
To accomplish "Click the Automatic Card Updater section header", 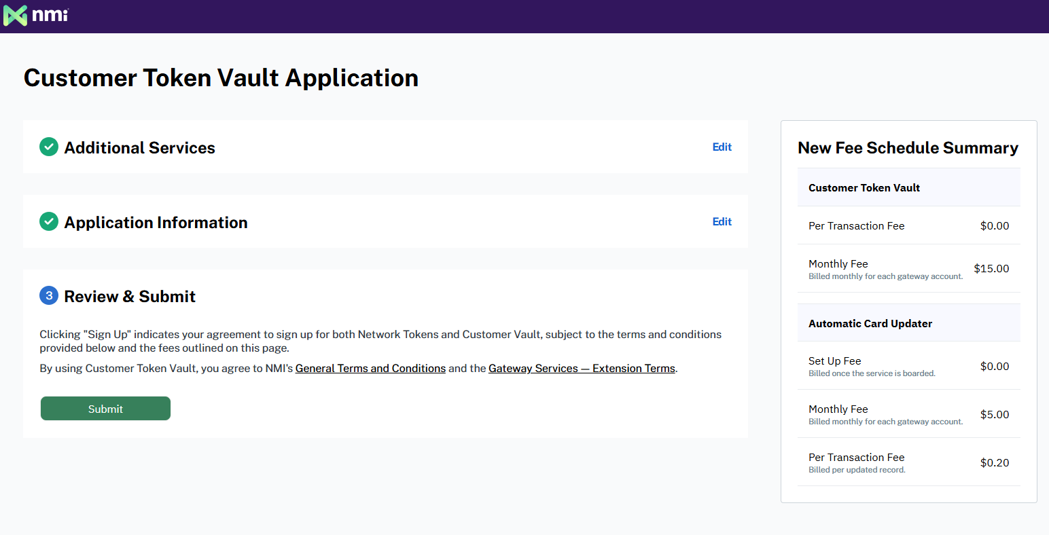I will [x=909, y=323].
